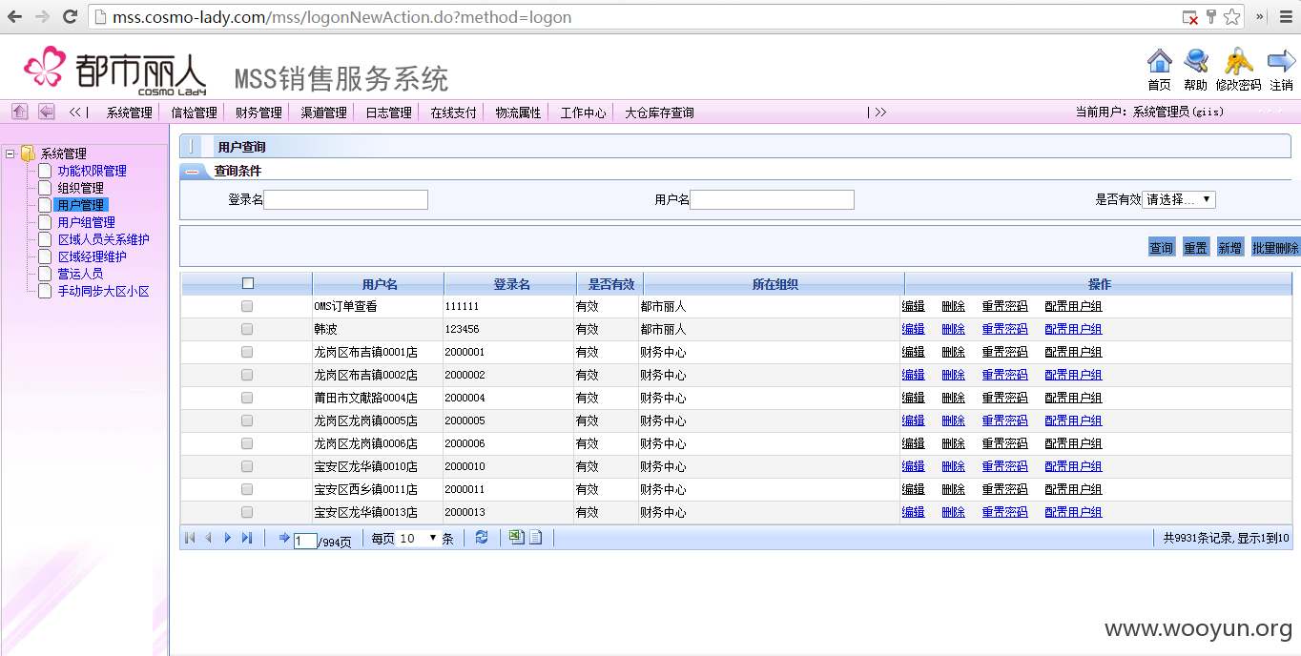The height and width of the screenshot is (656, 1301).
Task: Open 手动同步大区小区 in the tree
Action: (103, 291)
